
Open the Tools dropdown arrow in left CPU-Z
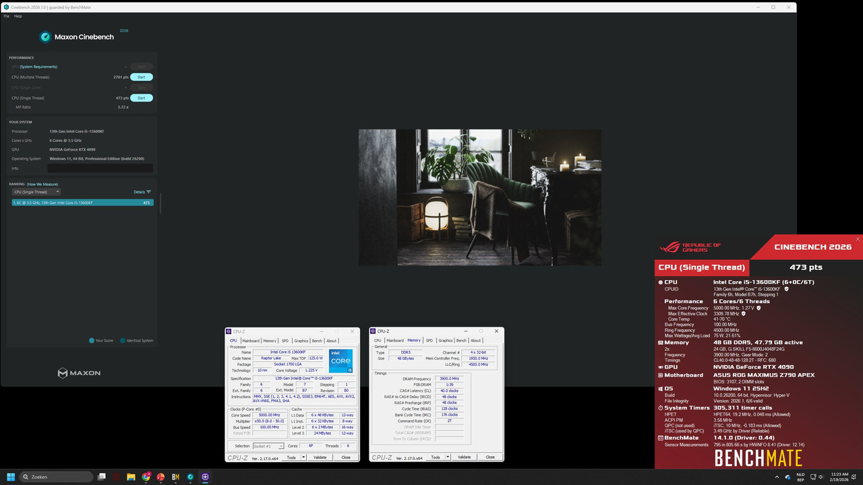point(303,457)
